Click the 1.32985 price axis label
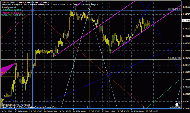This screenshot has width=190, height=113. point(186,80)
